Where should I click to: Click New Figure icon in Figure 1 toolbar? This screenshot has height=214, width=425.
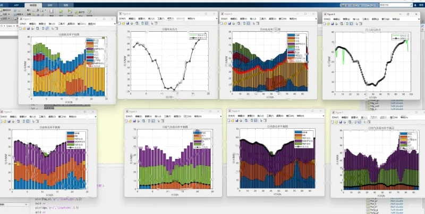tap(20, 29)
